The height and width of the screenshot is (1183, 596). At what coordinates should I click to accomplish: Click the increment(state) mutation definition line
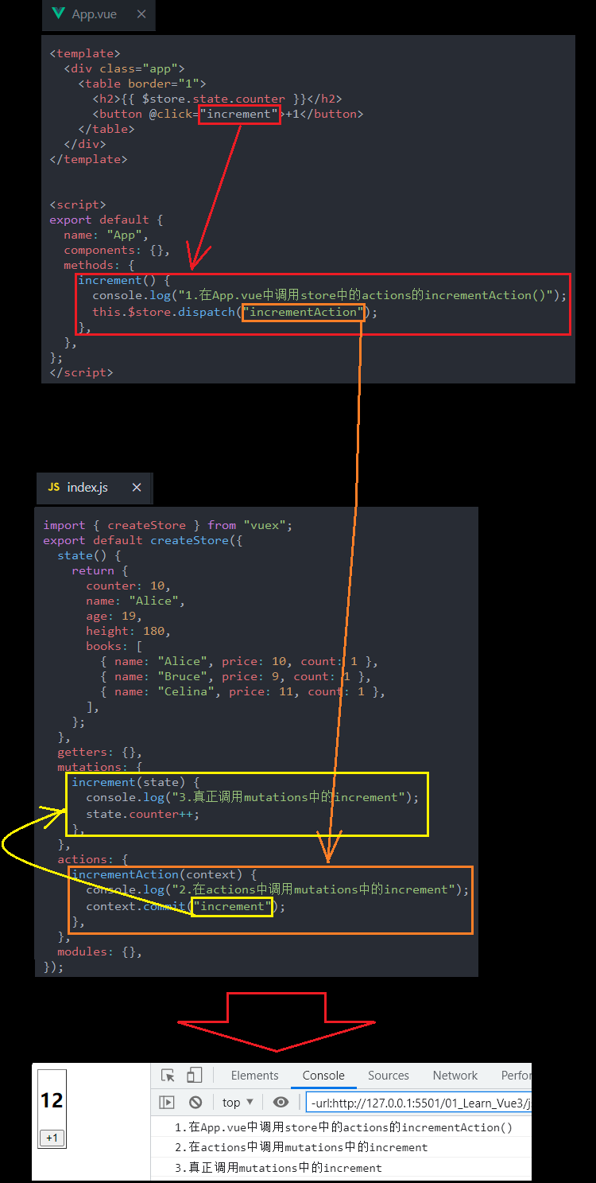pos(136,782)
